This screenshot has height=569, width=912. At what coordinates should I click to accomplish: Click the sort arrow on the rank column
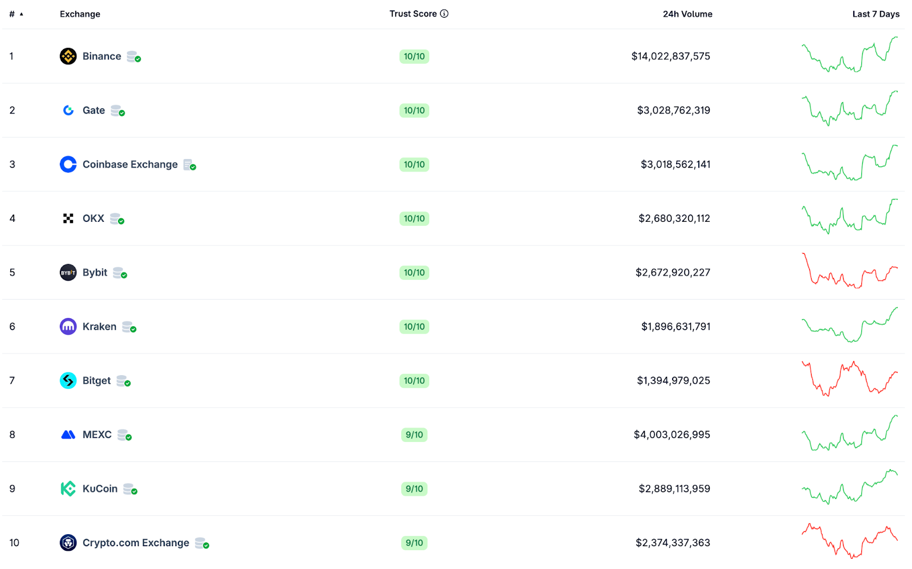tap(20, 15)
